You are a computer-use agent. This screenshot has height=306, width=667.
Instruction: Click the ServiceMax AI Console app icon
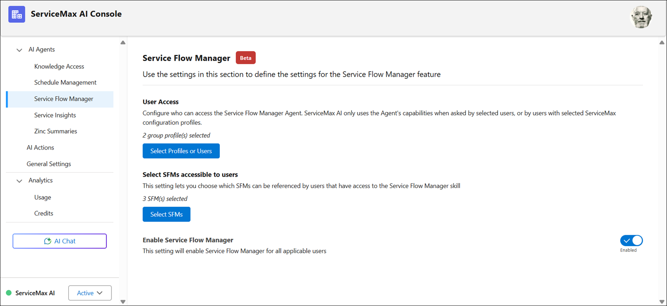tap(17, 14)
